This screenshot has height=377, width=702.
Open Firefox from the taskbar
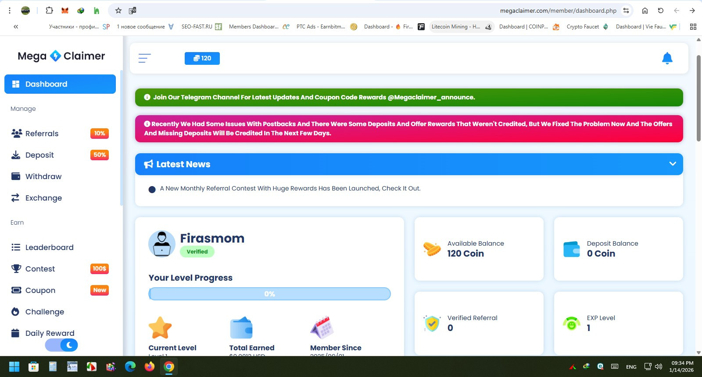(x=150, y=366)
